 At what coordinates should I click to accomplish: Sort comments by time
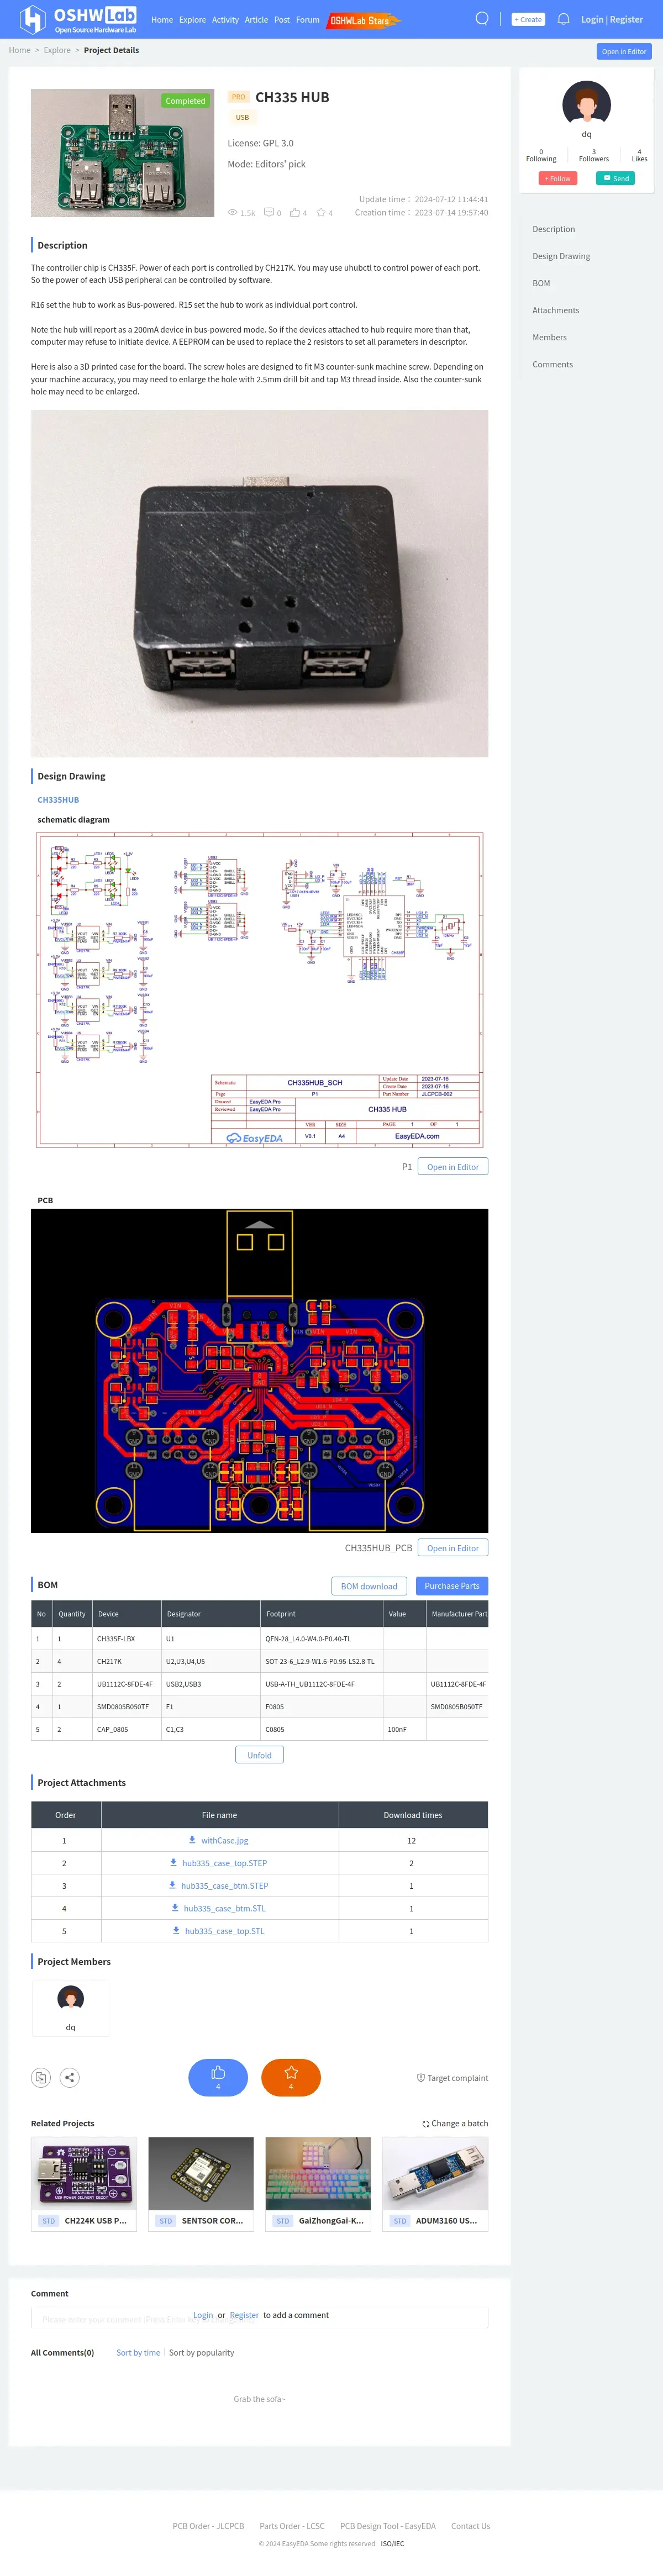pyautogui.click(x=138, y=2352)
